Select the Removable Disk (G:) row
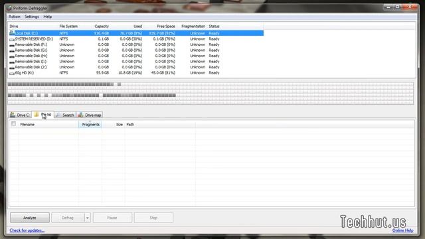This screenshot has width=425, height=239. click(135, 50)
